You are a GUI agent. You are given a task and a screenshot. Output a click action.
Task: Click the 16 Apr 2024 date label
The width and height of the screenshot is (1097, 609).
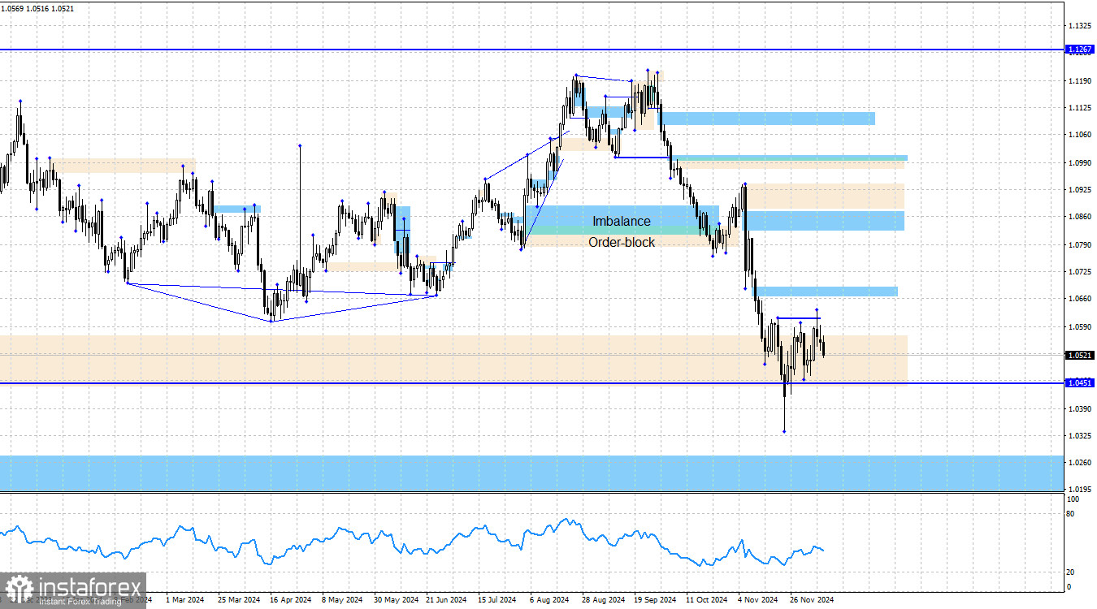291,600
